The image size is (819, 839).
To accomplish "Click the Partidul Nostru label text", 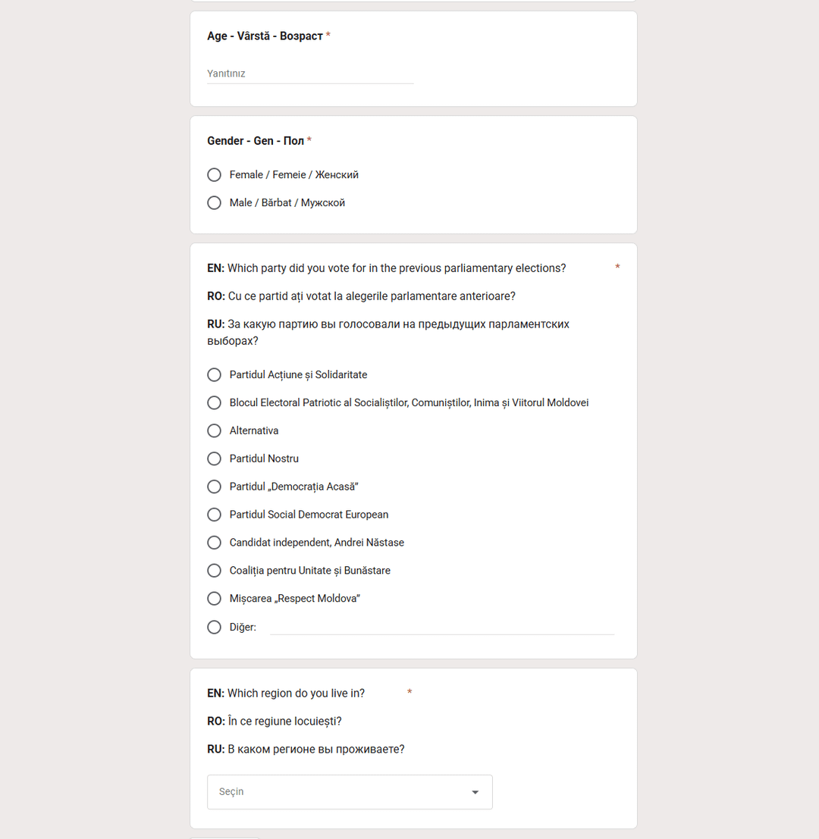I will [264, 459].
